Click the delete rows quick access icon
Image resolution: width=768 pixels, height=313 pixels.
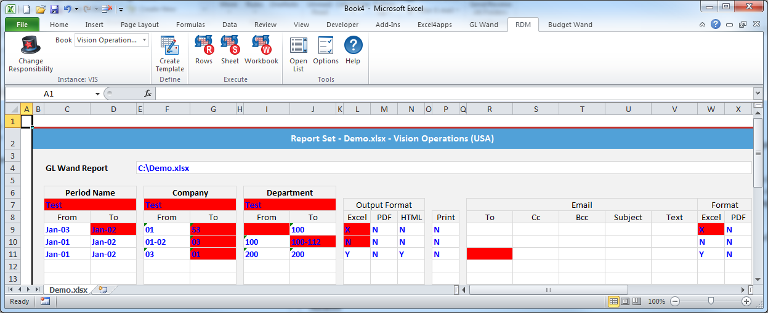click(107, 9)
